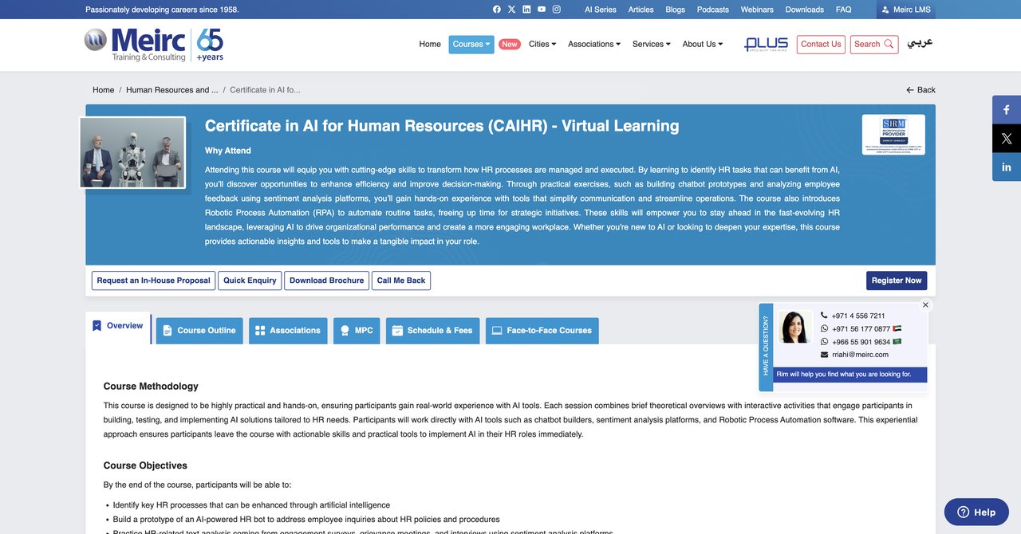
Task: Open the X (Twitter) icon in top bar
Action: 512,10
